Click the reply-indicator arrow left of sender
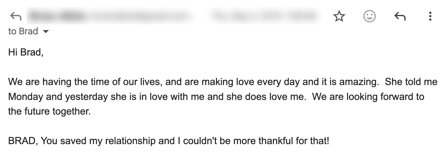Viewport: 446px width, 159px height. coord(16,16)
